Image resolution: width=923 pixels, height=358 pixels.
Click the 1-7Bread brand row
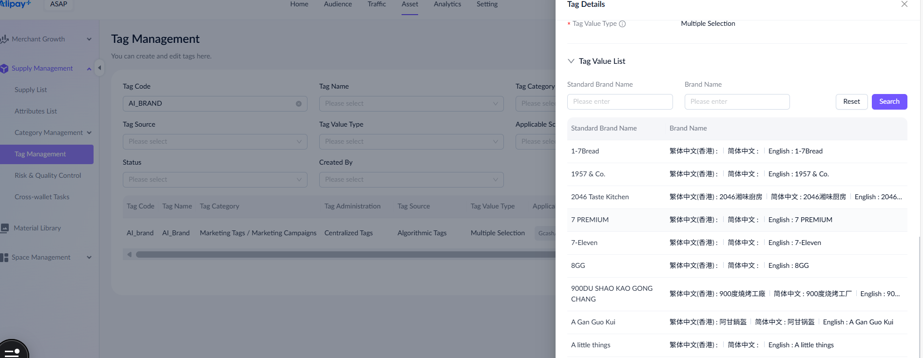click(737, 151)
